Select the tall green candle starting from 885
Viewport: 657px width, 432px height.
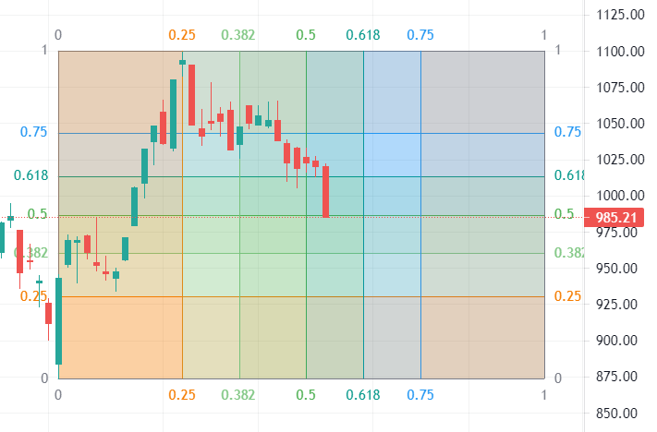point(58,321)
